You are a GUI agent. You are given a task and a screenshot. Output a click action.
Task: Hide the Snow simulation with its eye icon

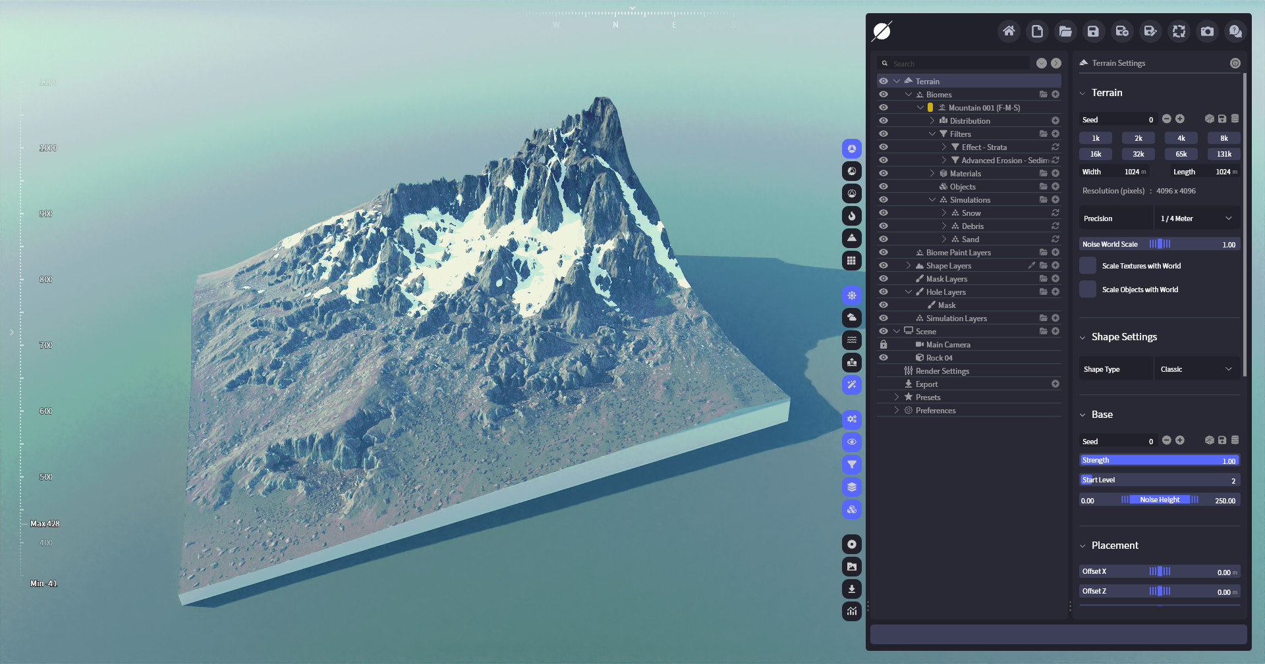[x=884, y=213]
